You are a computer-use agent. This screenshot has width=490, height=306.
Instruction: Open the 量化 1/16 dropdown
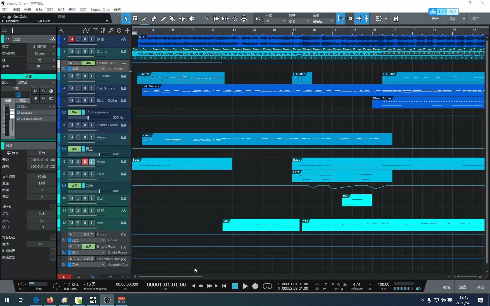point(275,21)
